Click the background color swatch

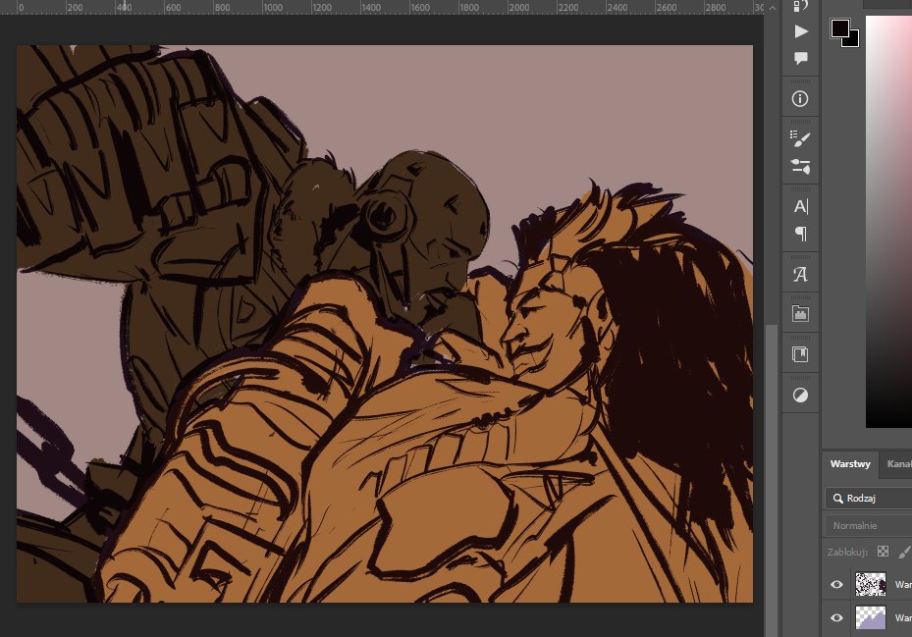click(853, 40)
